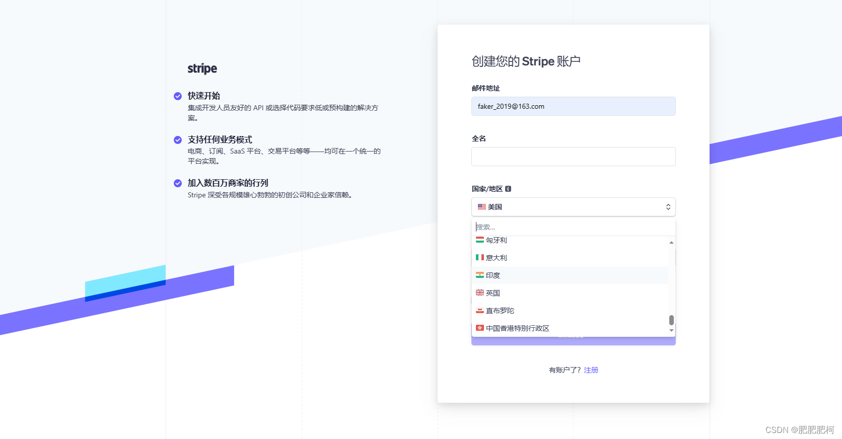Click the text starting 集成开发人员友好的 API
842x439 pixels.
(x=283, y=113)
